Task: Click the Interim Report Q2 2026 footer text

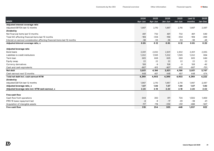Action: point(192,145)
